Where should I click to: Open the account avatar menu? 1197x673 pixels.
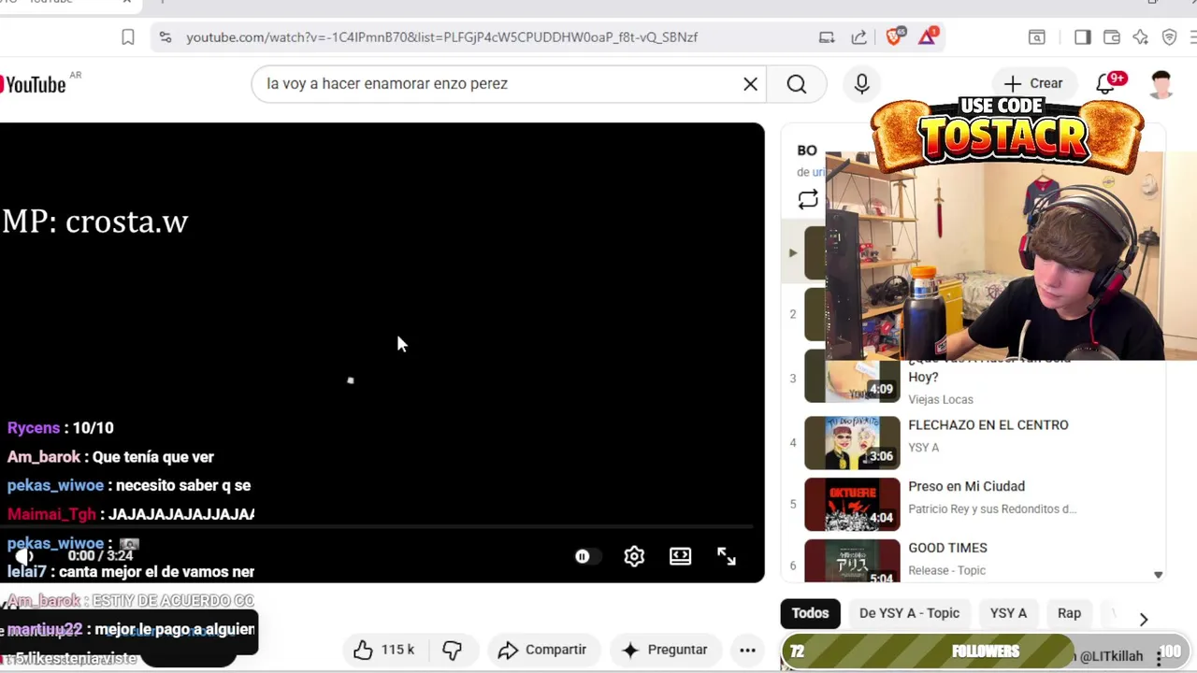tap(1161, 84)
